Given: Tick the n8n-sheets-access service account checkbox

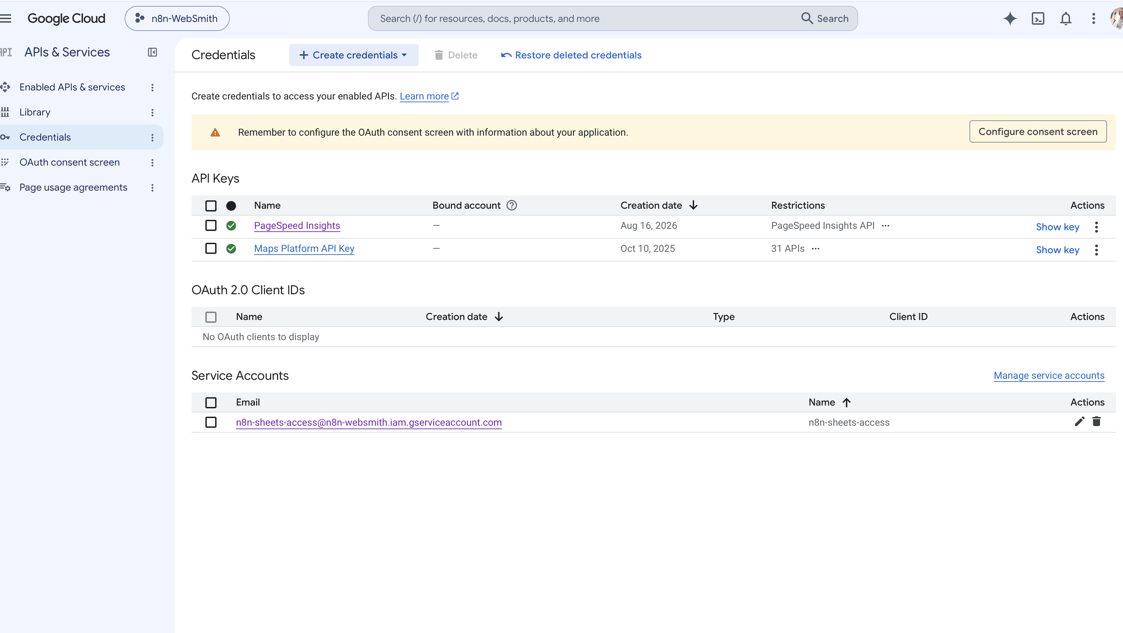Looking at the screenshot, I should (x=211, y=422).
